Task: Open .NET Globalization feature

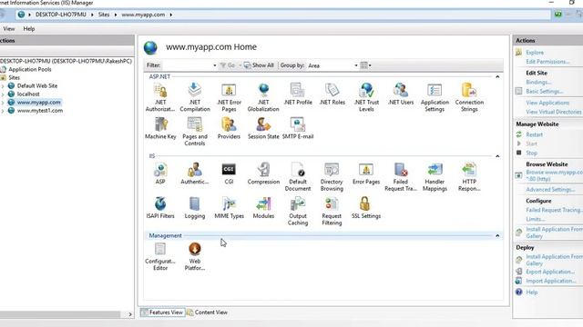Action: [x=263, y=97]
